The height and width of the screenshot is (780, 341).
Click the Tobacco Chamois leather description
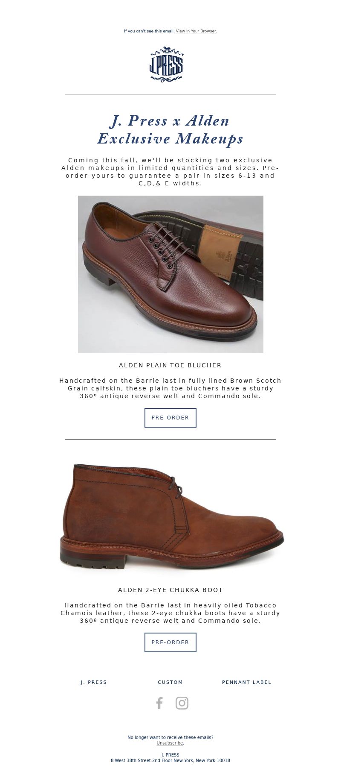pos(170,613)
